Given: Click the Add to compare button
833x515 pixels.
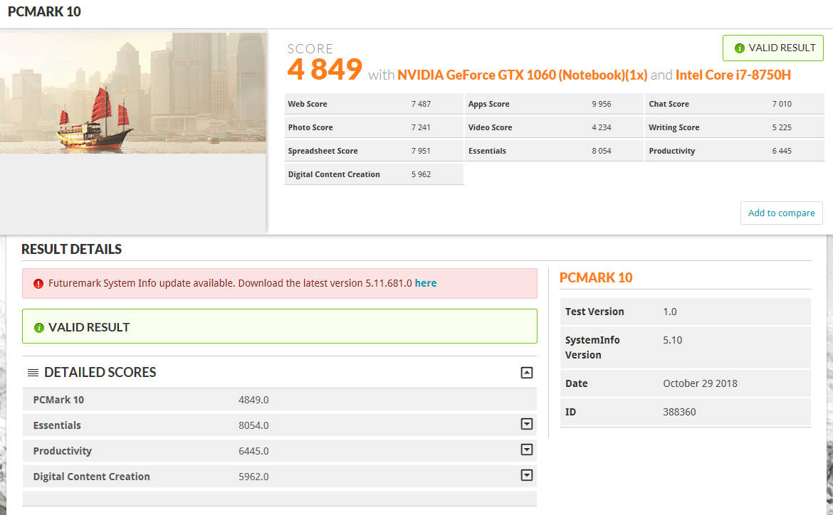Looking at the screenshot, I should [x=781, y=213].
